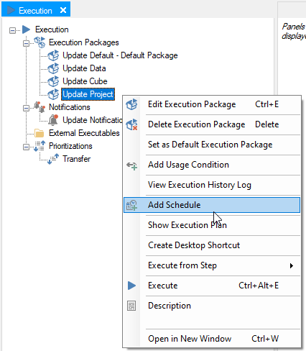Collapse the Prioritizations tree node
Image resolution: width=306 pixels, height=351 pixels.
(x=26, y=147)
